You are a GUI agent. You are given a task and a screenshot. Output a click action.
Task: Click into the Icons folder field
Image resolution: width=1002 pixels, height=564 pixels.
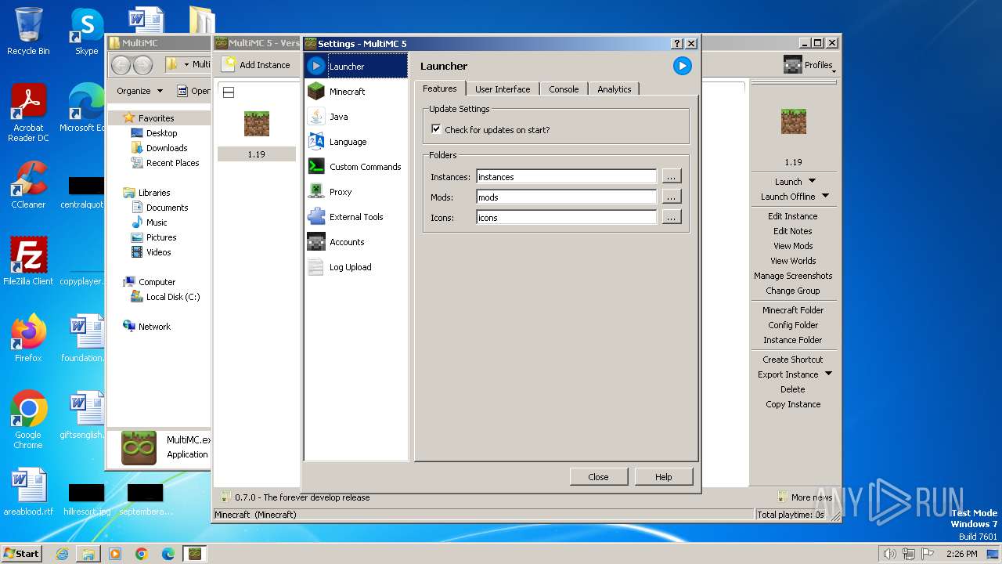(566, 218)
